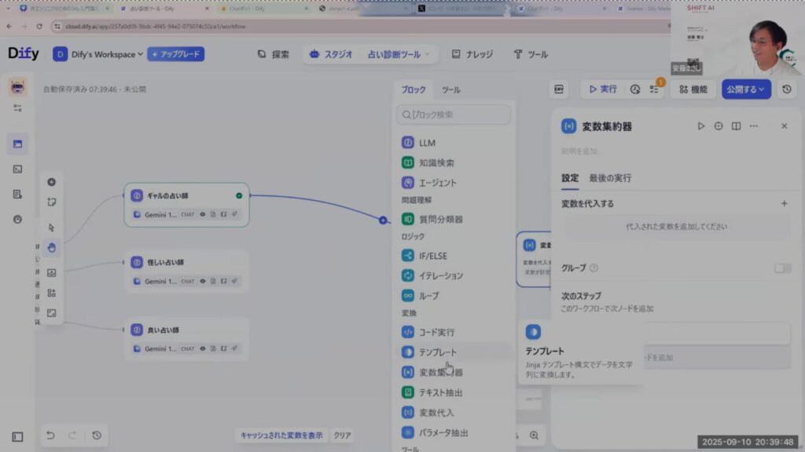Image resolution: width=805 pixels, height=452 pixels.
Task: Pick the テンプレート block from list
Action: coord(436,352)
